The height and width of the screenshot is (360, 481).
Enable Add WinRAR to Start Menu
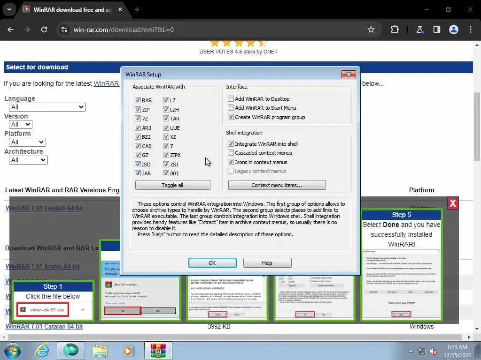[231, 108]
